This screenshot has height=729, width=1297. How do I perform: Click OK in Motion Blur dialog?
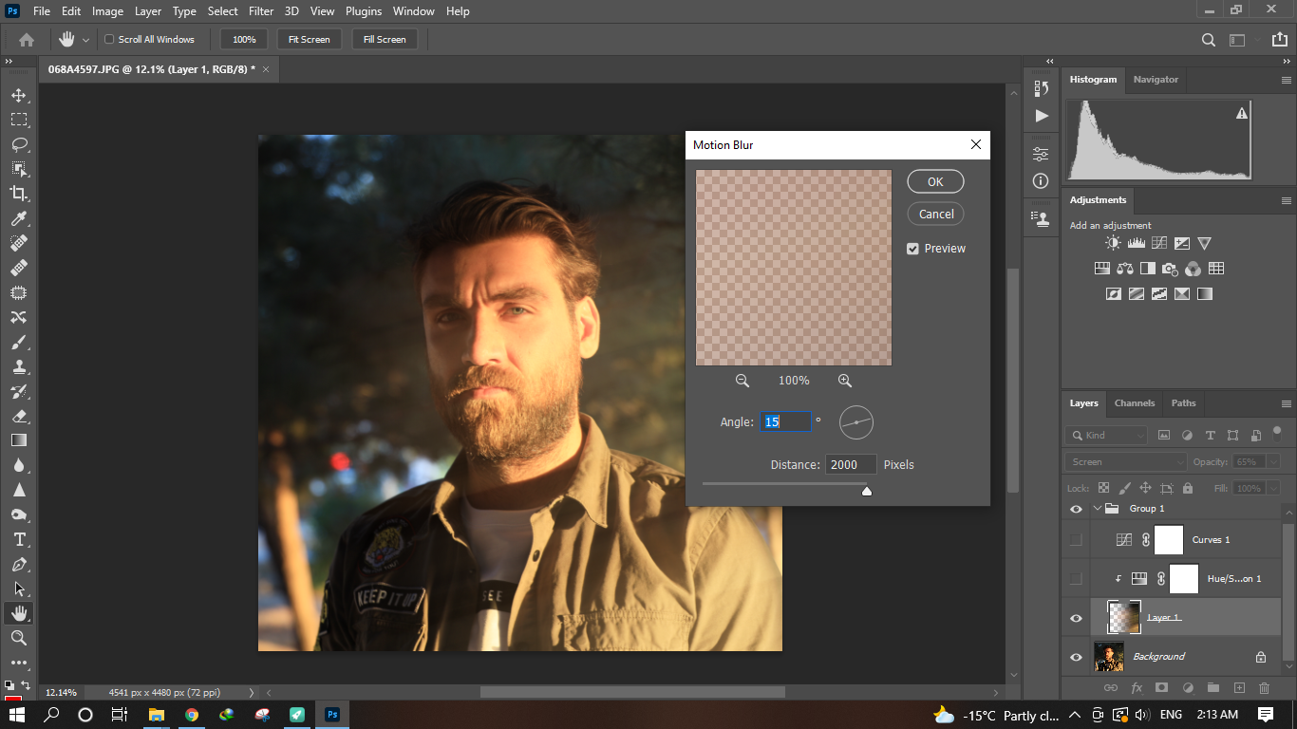coord(935,182)
